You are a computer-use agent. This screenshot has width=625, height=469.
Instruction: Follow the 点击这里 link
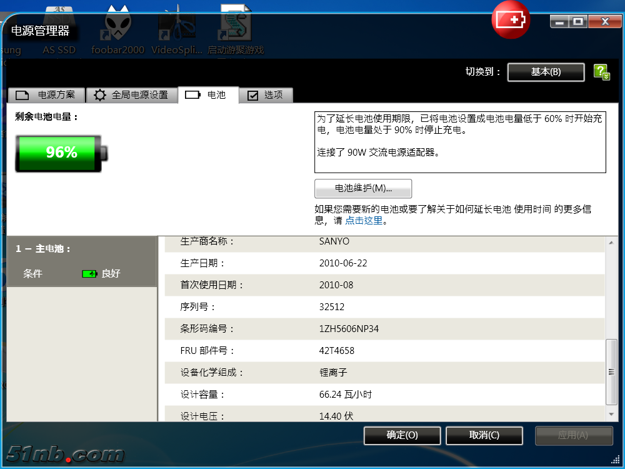tap(364, 221)
